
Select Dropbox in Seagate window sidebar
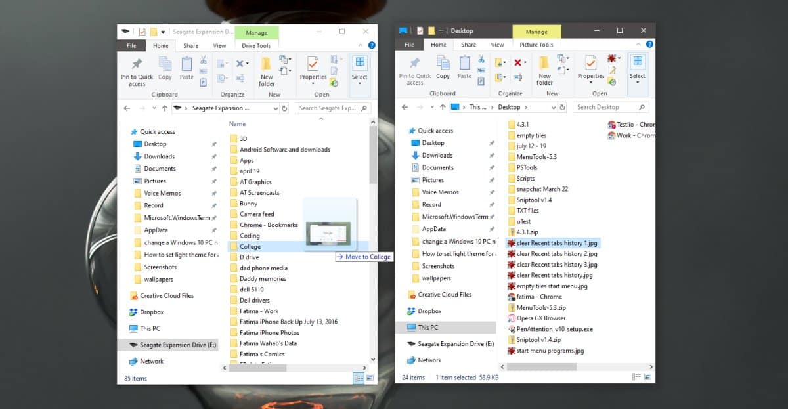coord(152,312)
